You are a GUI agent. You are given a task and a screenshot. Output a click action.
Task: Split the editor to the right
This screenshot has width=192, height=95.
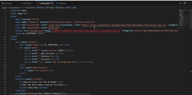[x=185, y=3]
